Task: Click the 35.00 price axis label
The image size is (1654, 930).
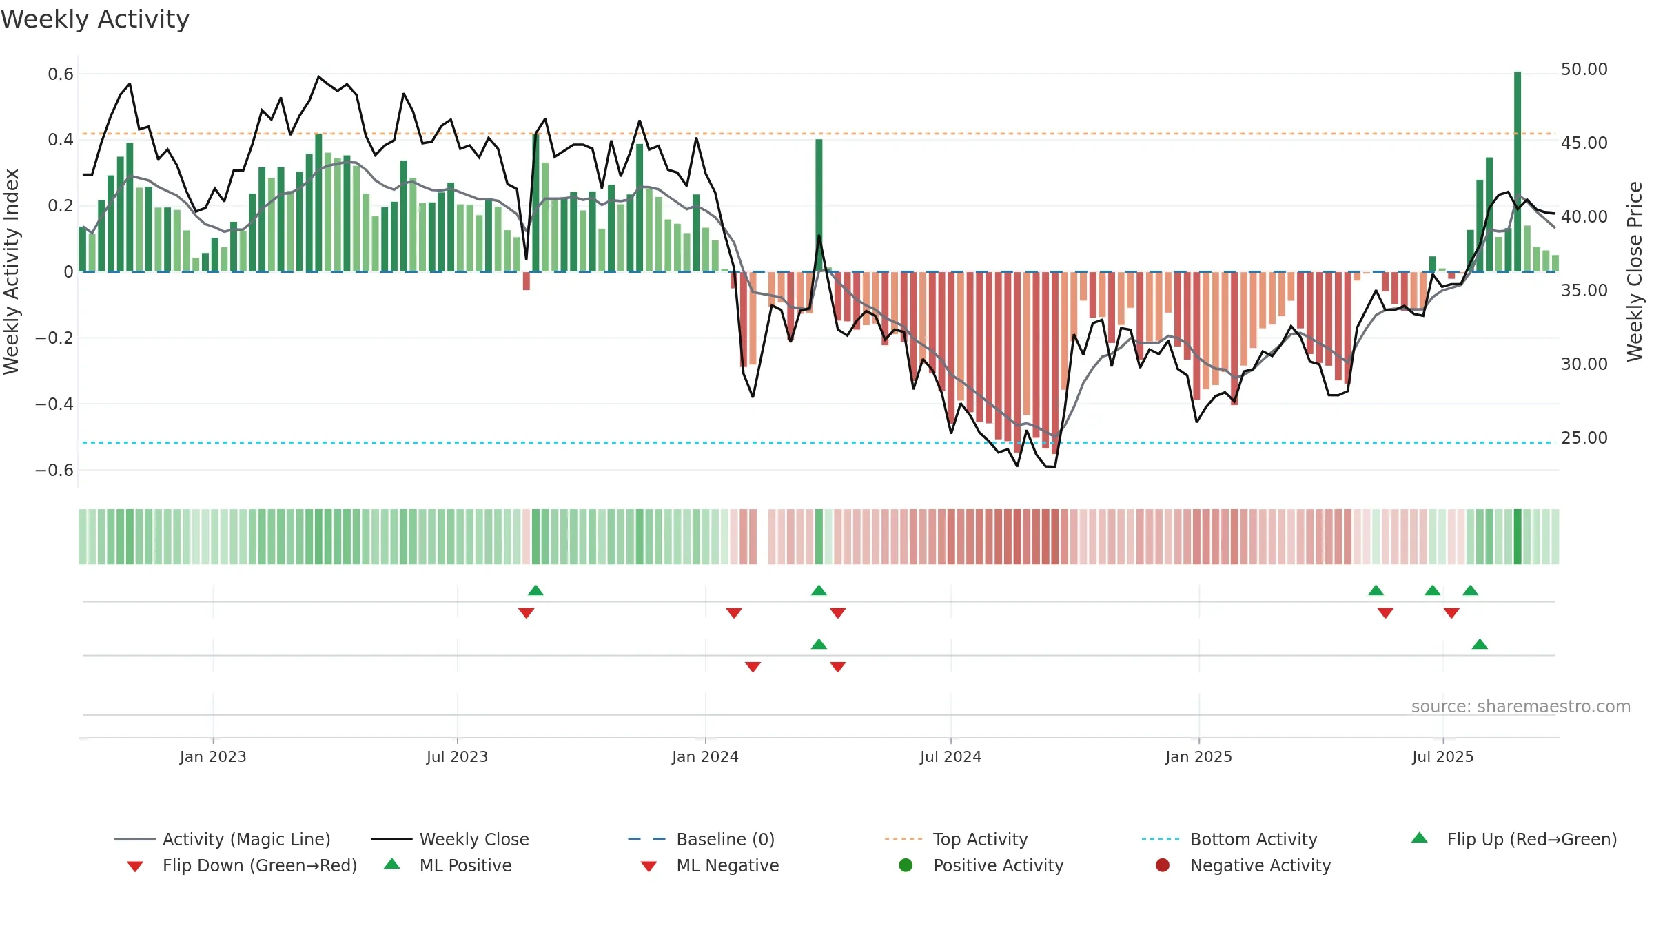Action: coord(1584,290)
